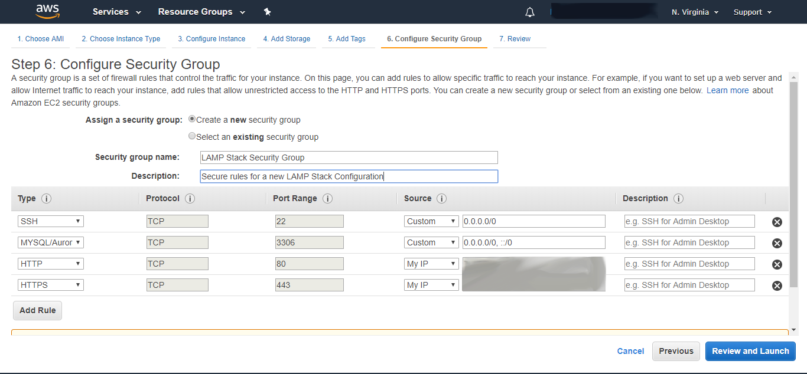
Task: Select Create a new security group
Action: (192, 119)
